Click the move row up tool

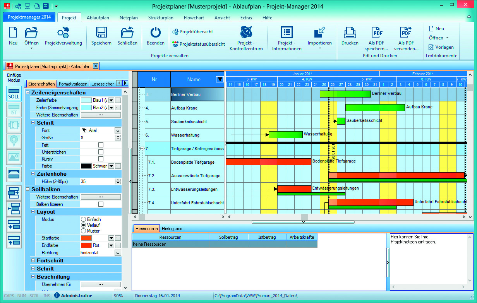click(x=14, y=241)
